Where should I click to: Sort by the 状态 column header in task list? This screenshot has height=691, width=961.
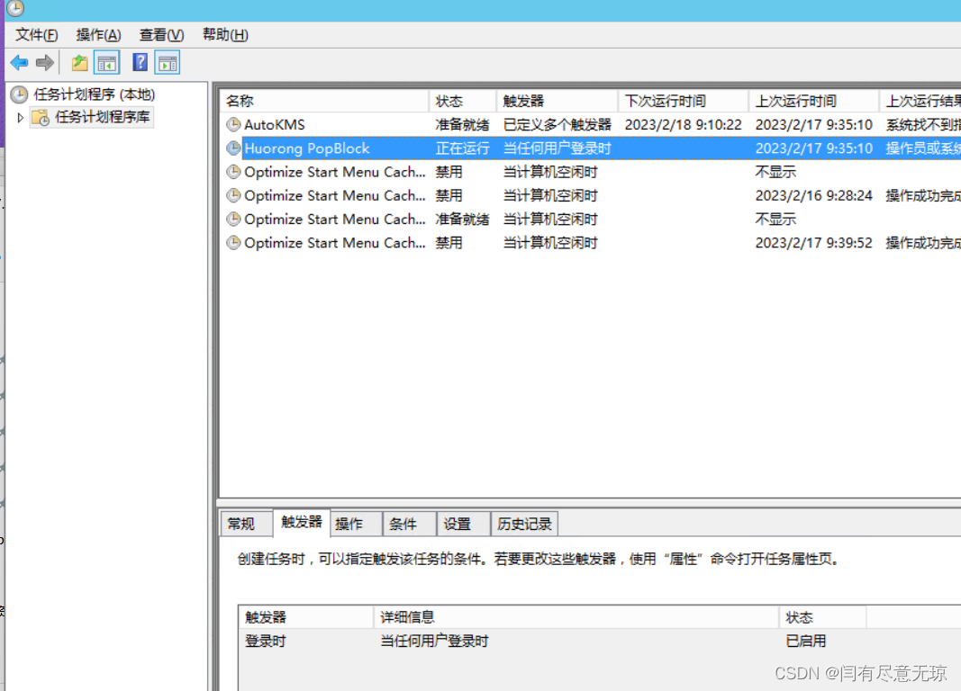click(x=463, y=101)
